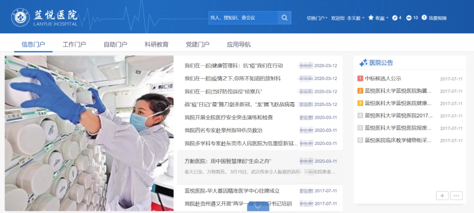This screenshot has height=213, width=474.
Task: Open the highlighted 方舱医院 article
Action: point(228,161)
